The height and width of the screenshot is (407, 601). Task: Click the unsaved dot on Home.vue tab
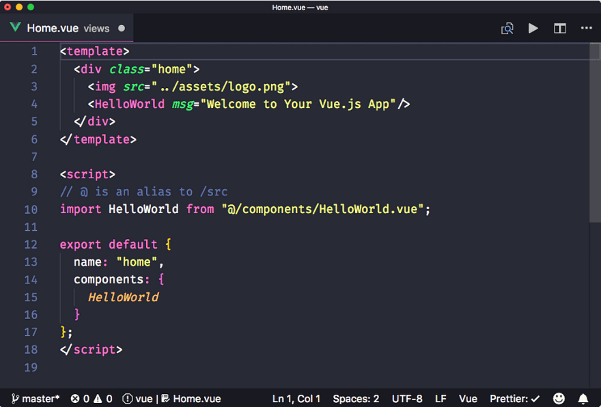[122, 29]
